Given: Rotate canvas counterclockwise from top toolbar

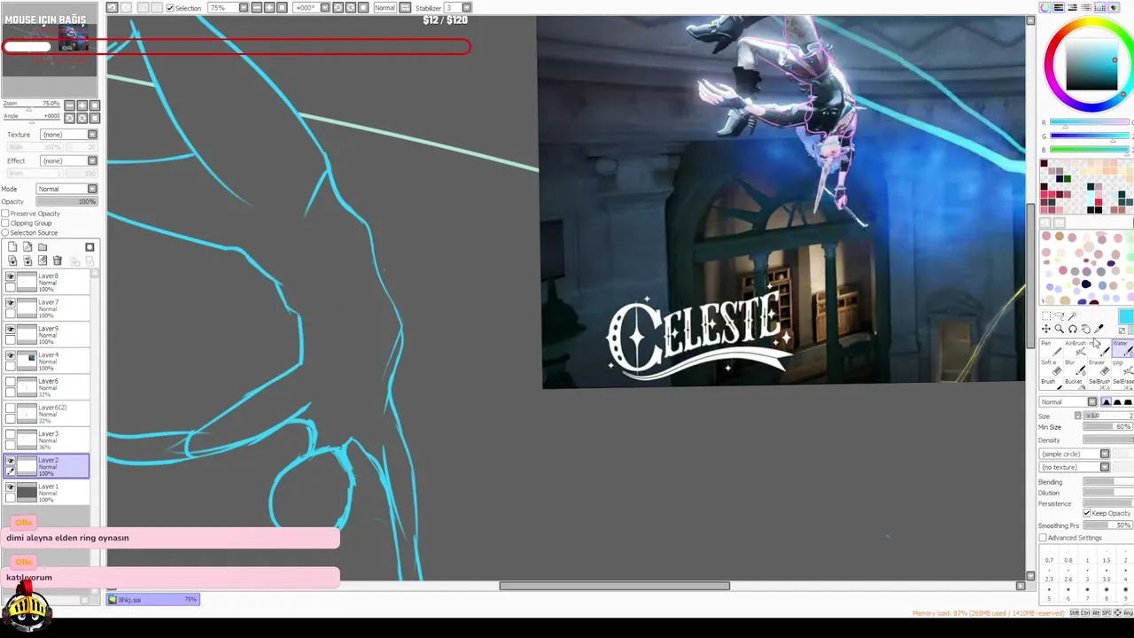Looking at the screenshot, I should [x=338, y=8].
